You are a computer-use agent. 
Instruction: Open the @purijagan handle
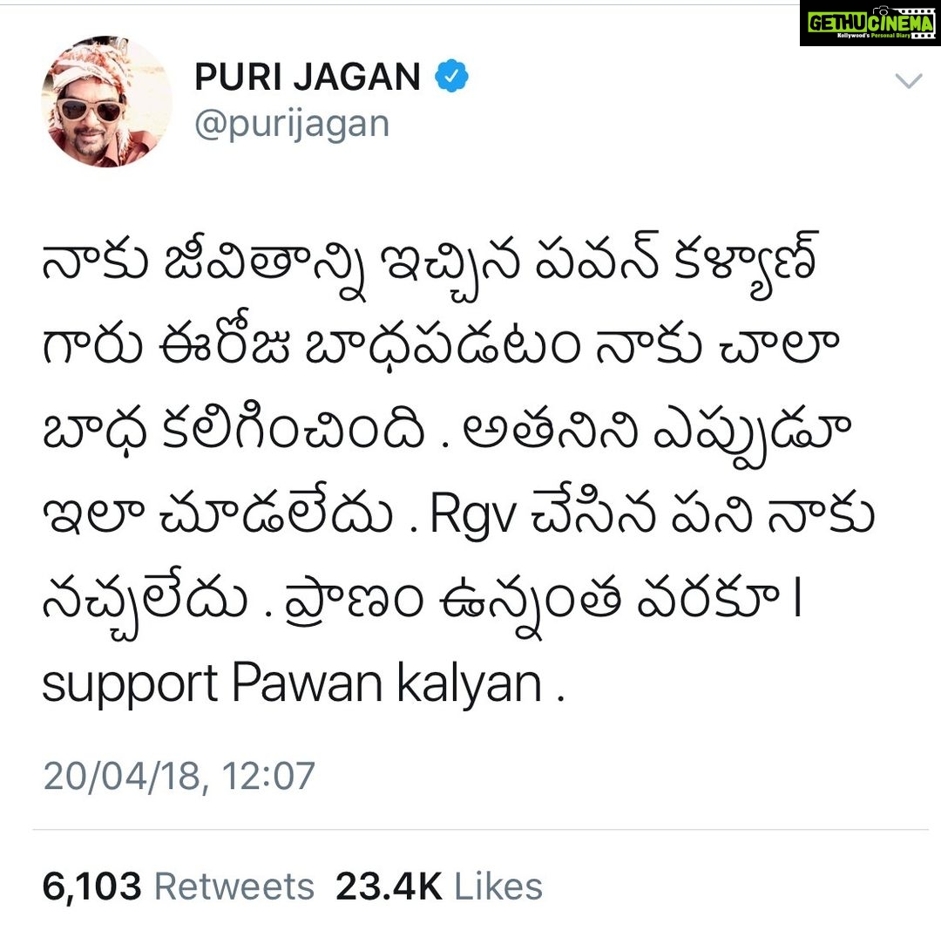(292, 125)
